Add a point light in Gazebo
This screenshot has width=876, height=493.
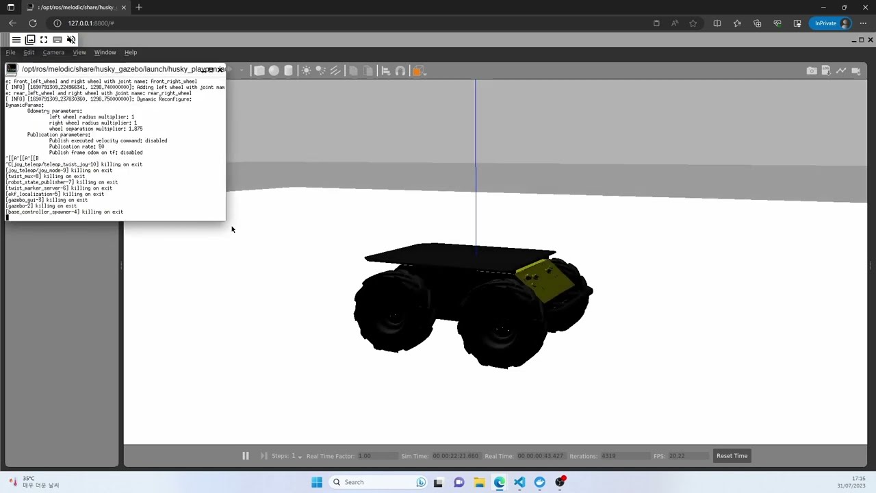click(x=306, y=71)
